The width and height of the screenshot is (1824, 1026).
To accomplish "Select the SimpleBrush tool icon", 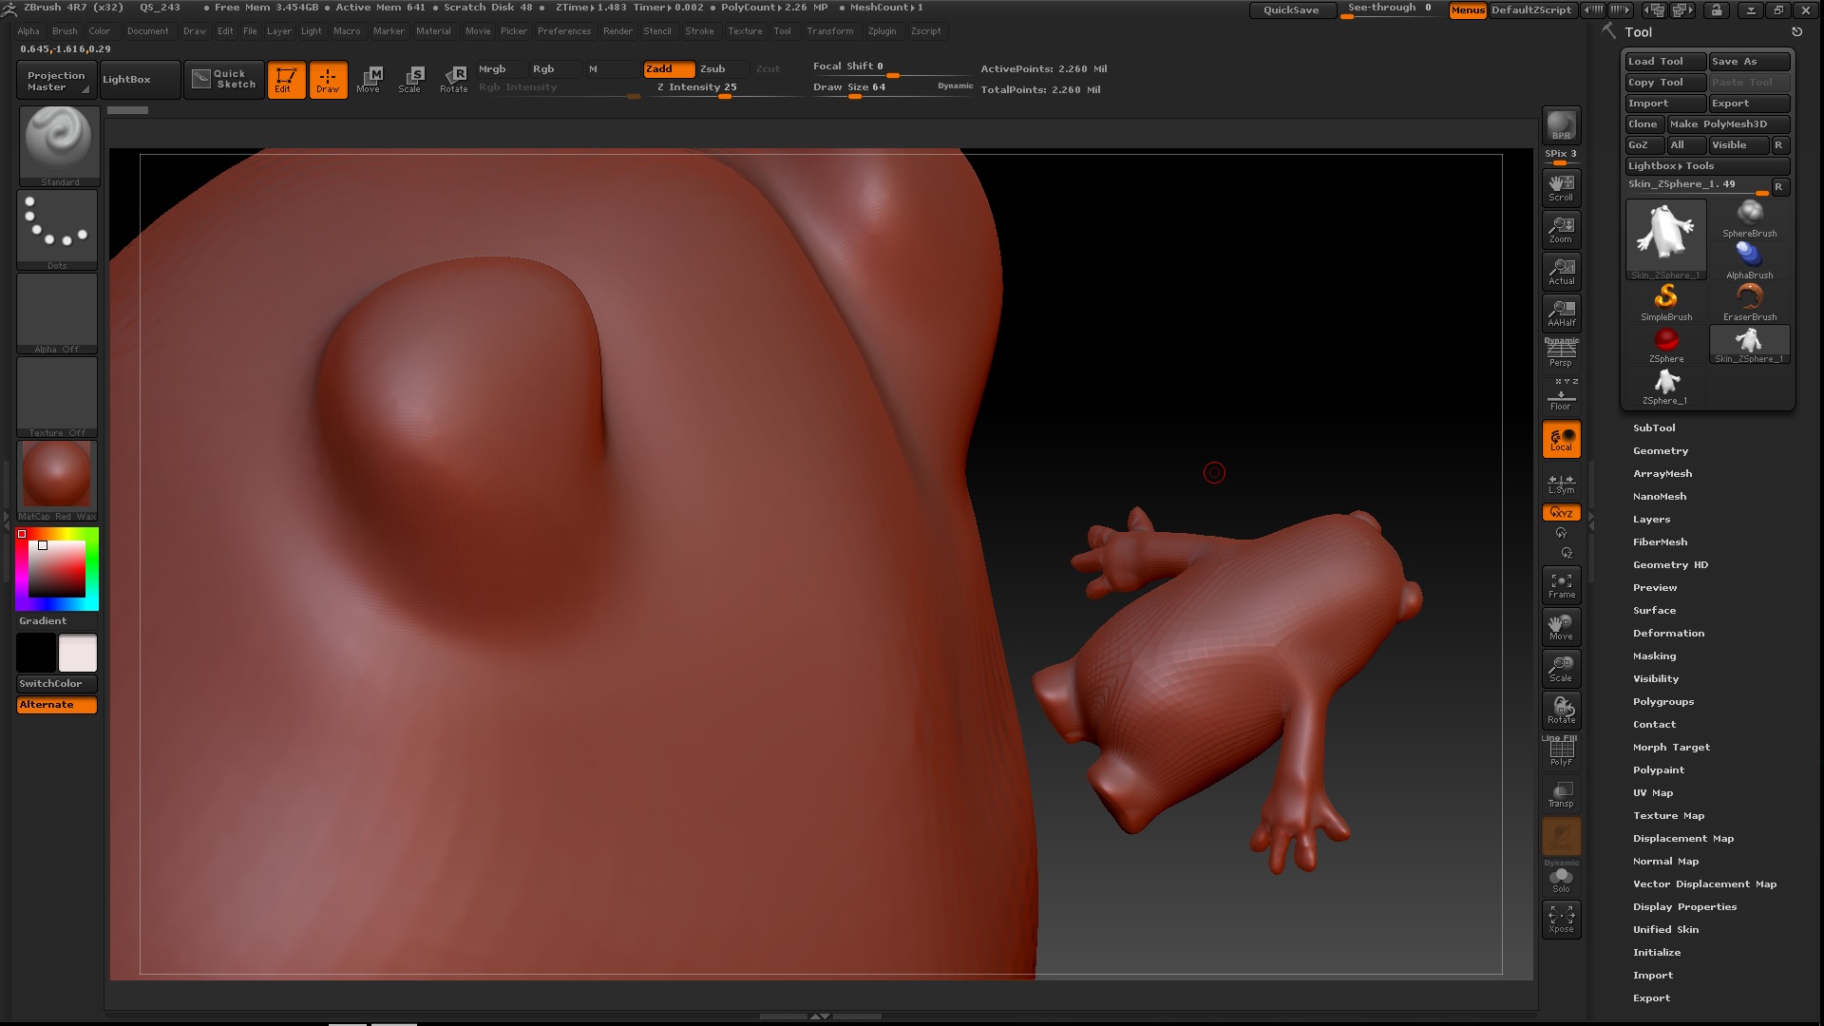I will pyautogui.click(x=1666, y=301).
